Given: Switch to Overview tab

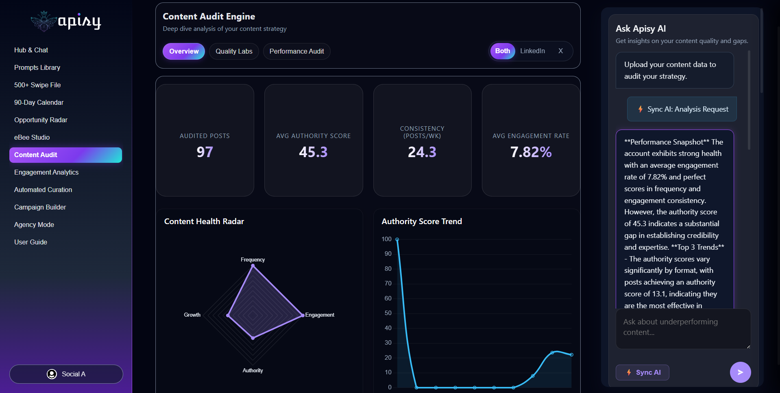Looking at the screenshot, I should 184,52.
